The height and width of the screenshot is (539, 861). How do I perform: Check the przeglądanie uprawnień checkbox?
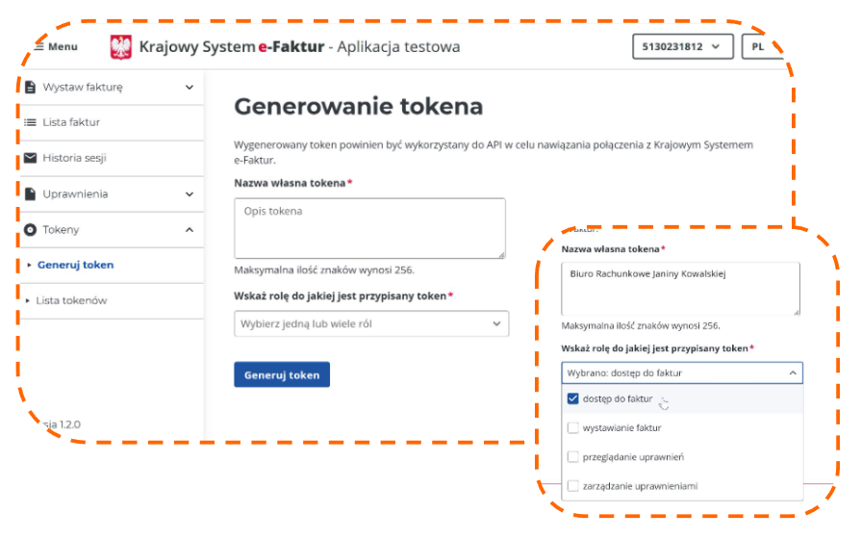tap(572, 457)
